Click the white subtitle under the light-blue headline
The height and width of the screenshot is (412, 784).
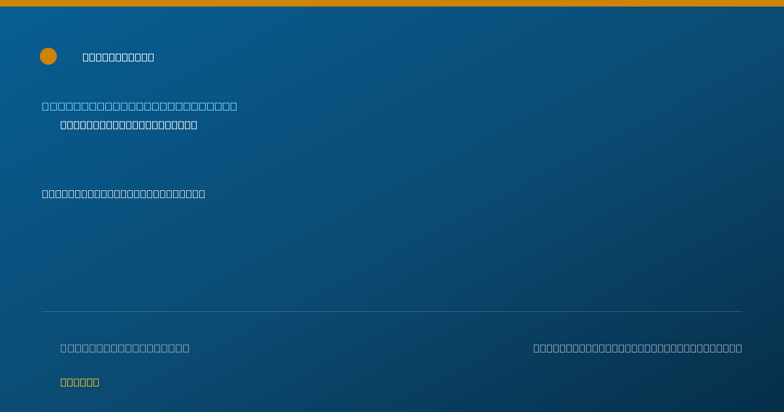coord(129,125)
